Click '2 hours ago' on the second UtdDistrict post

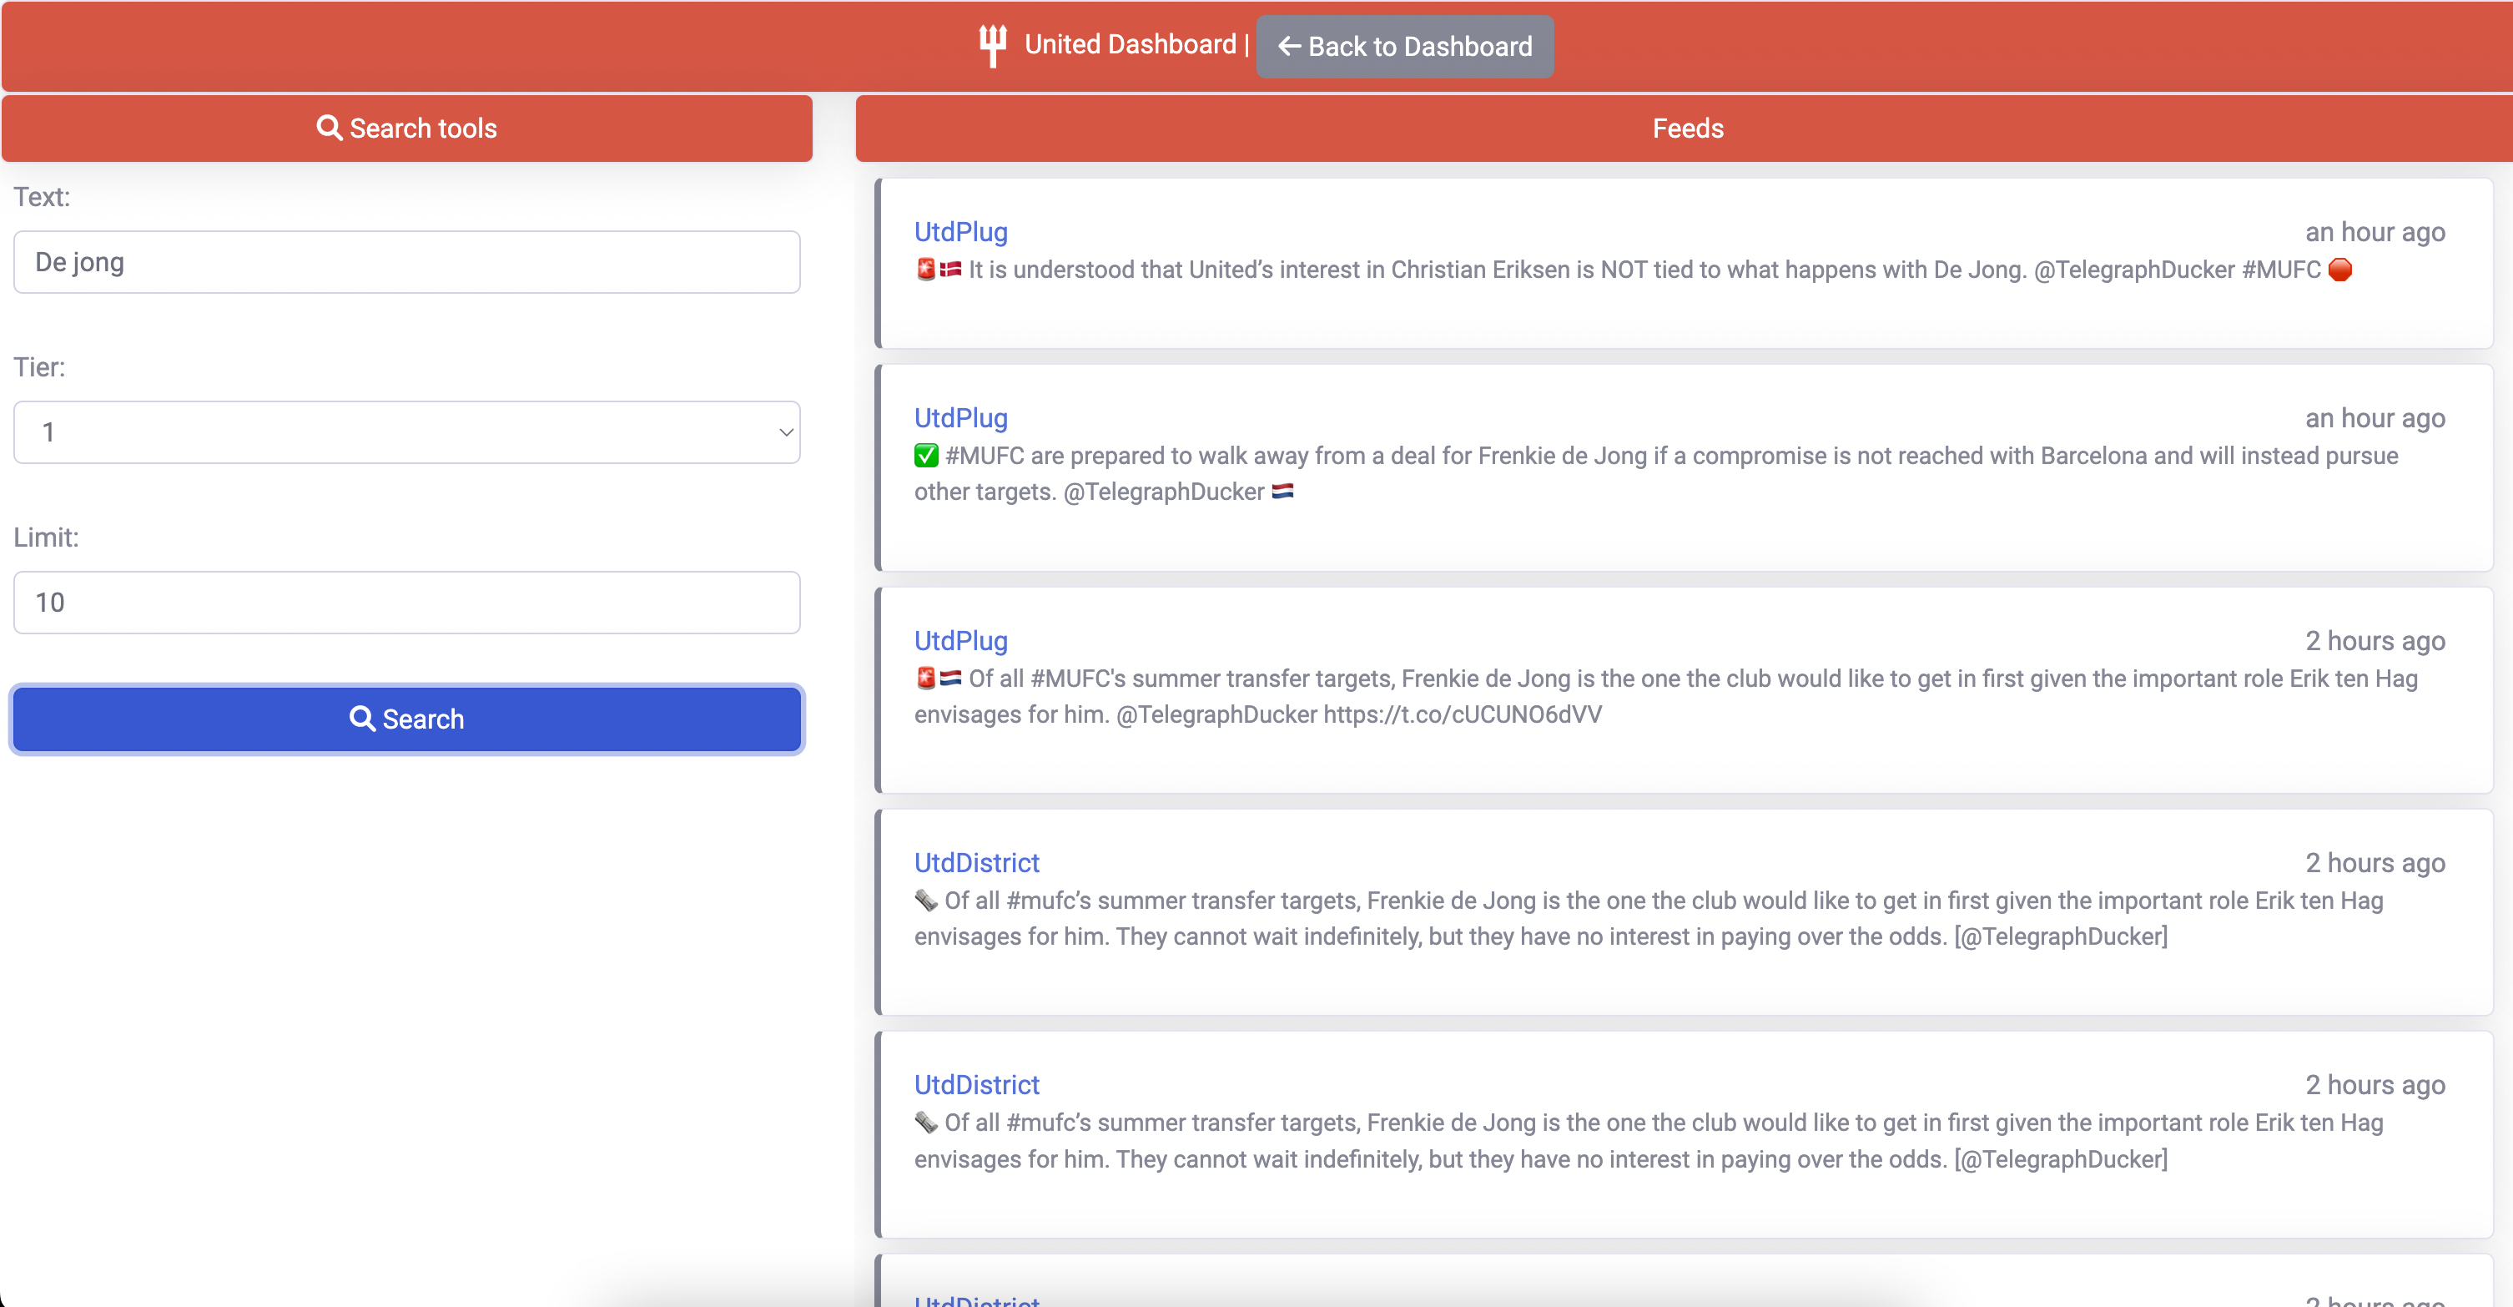coord(2375,1086)
